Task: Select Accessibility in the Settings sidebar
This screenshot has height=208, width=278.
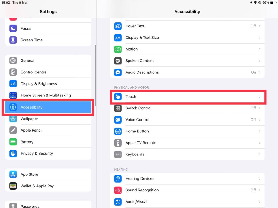Action: [x=48, y=107]
